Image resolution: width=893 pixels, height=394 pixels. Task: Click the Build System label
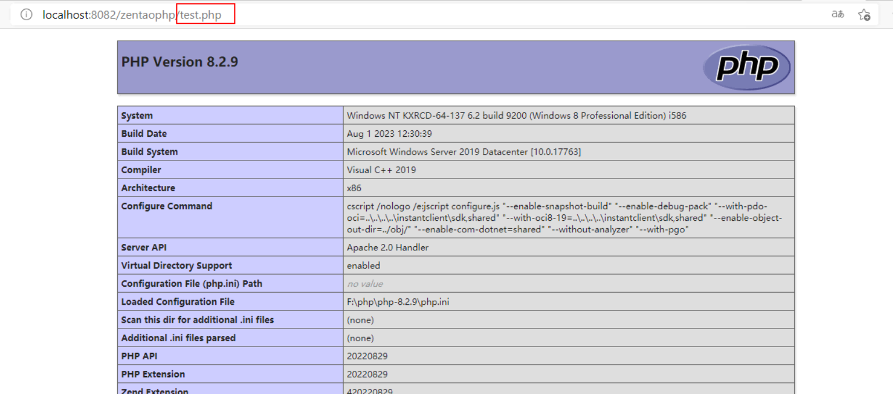coord(150,152)
